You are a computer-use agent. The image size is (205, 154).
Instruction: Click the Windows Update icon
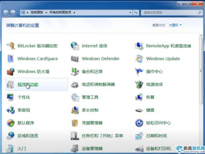tap(139, 59)
